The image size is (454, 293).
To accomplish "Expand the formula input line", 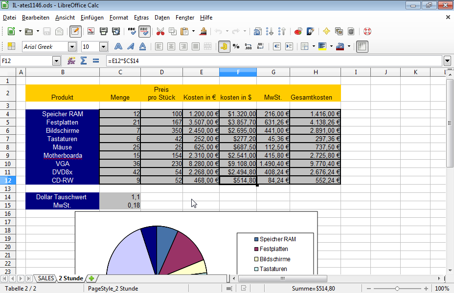I will (447, 61).
